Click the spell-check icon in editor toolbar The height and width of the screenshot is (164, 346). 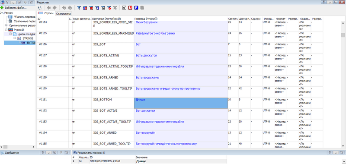pos(40,8)
